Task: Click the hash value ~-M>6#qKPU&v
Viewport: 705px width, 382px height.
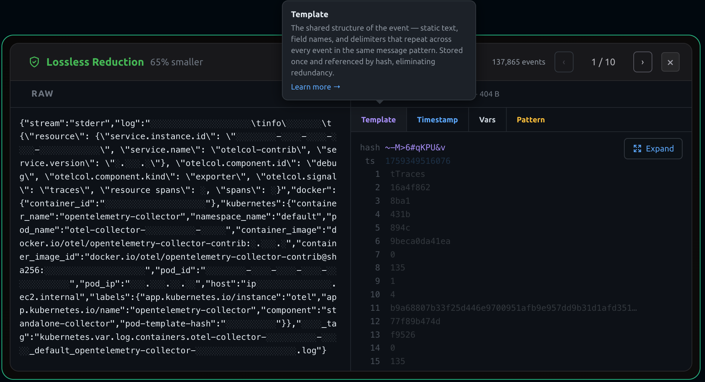Action: pos(415,148)
